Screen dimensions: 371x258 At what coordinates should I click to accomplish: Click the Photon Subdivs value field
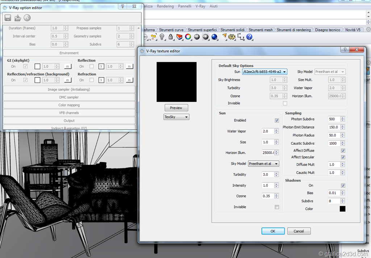(x=334, y=119)
